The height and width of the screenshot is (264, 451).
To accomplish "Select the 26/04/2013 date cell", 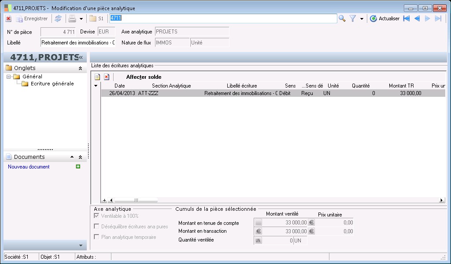I will pos(122,93).
